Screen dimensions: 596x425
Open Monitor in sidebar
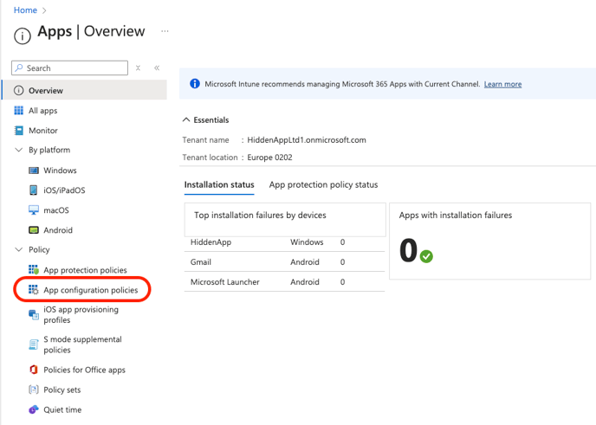coord(43,131)
